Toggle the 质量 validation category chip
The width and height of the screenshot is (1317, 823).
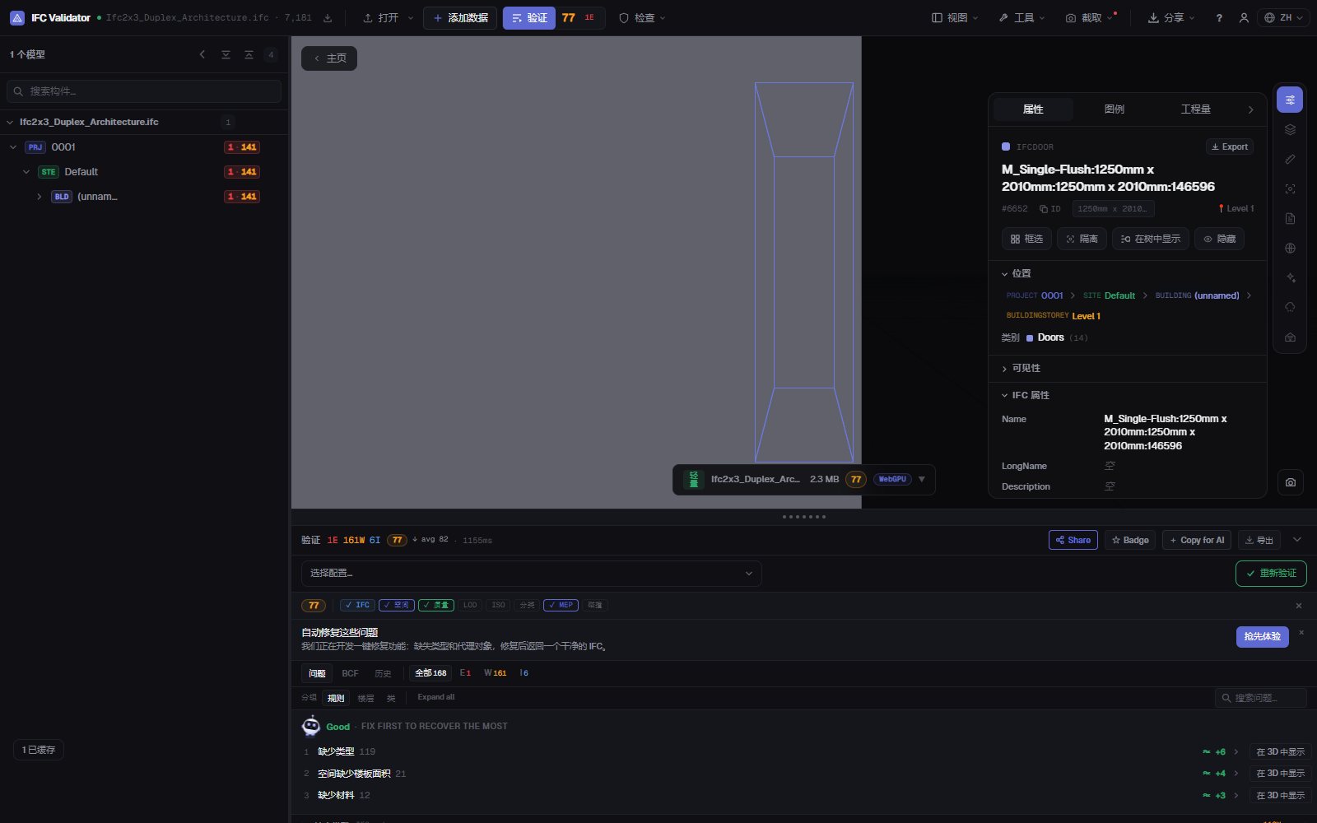click(436, 605)
